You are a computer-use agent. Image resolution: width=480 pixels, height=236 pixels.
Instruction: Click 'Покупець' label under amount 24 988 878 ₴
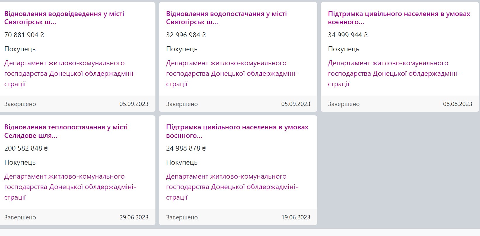pyautogui.click(x=182, y=162)
